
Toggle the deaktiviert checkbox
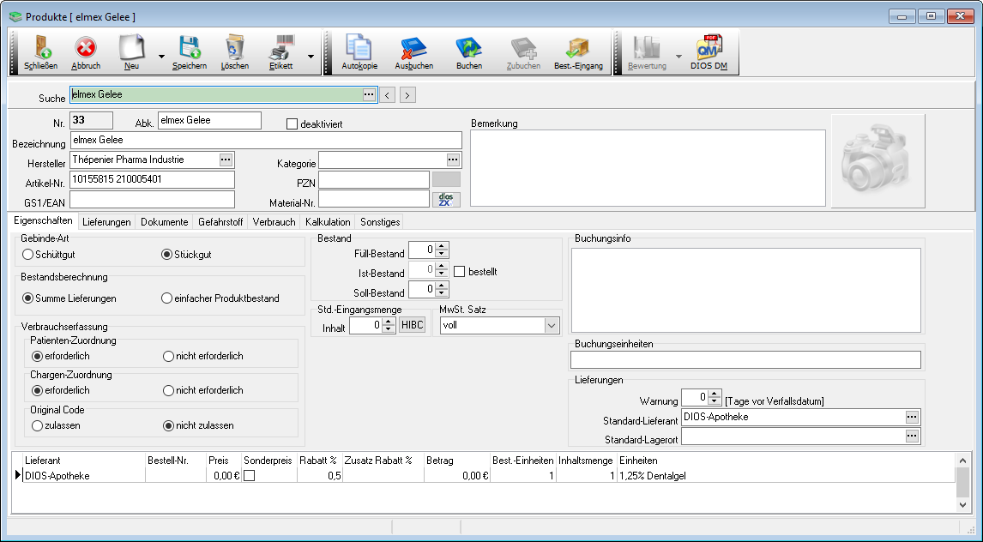(x=292, y=124)
